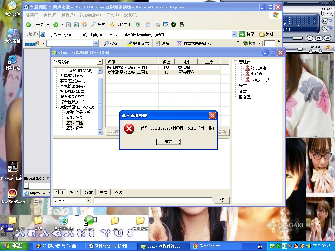
Task: Switch to 區域 chat tab
Action: 118,192
